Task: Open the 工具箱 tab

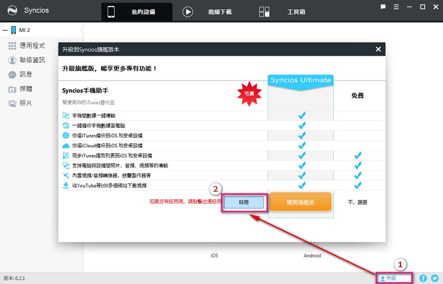Action: 296,12
